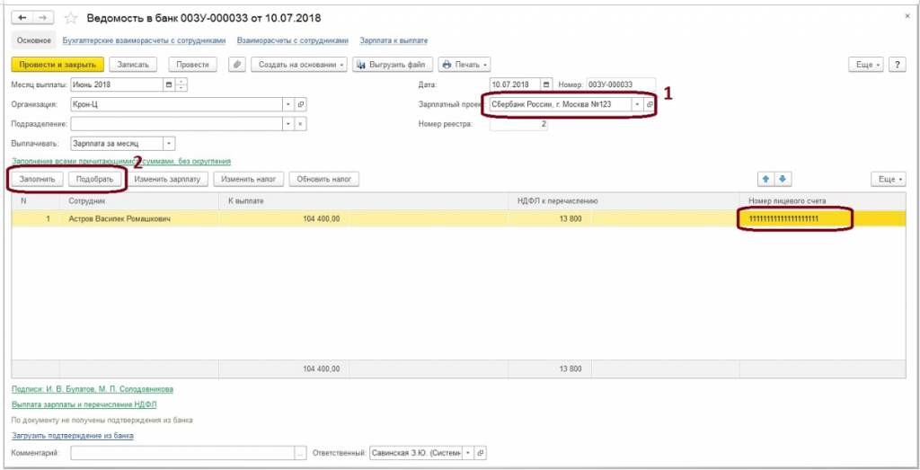The height and width of the screenshot is (470, 920).
Task: Open Взаиморасчеты с сотрудниками tab
Action: (x=292, y=40)
